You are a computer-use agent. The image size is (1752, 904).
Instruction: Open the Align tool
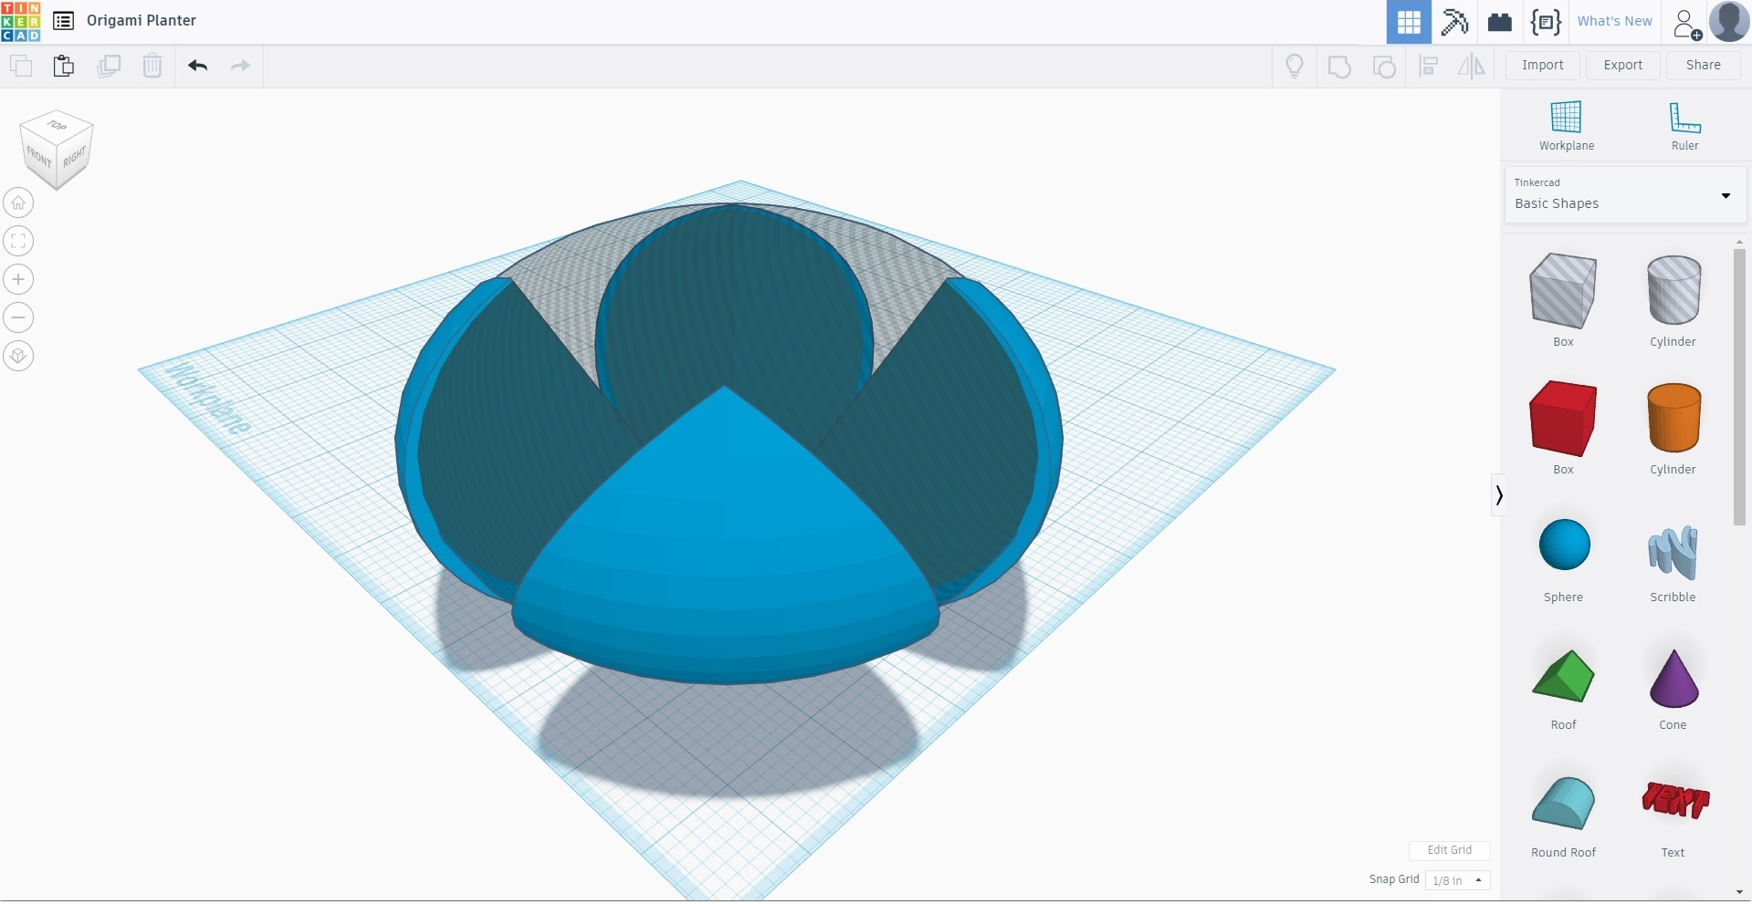pyautogui.click(x=1429, y=66)
